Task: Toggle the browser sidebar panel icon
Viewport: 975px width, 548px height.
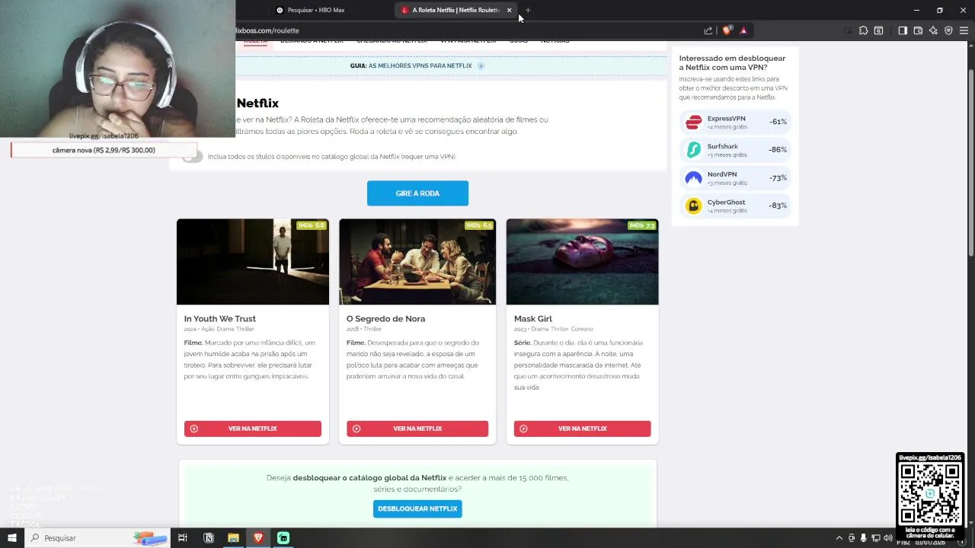Action: [903, 30]
